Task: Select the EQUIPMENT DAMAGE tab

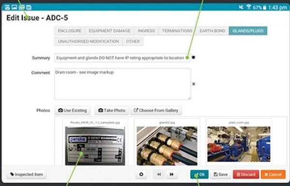Action: point(110,31)
